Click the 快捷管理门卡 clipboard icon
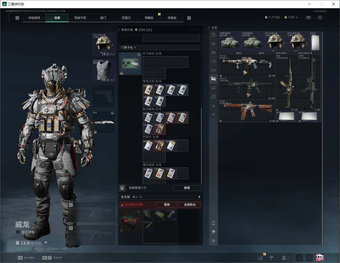 point(122,188)
